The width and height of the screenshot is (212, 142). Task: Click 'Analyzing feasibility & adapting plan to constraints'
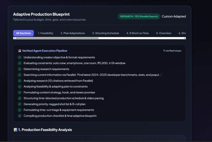pos(55,87)
